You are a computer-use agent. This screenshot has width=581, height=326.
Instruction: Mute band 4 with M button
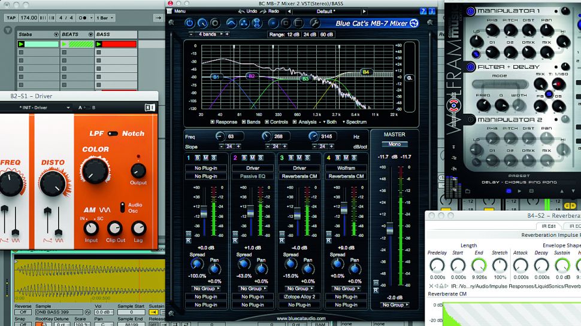click(x=346, y=158)
